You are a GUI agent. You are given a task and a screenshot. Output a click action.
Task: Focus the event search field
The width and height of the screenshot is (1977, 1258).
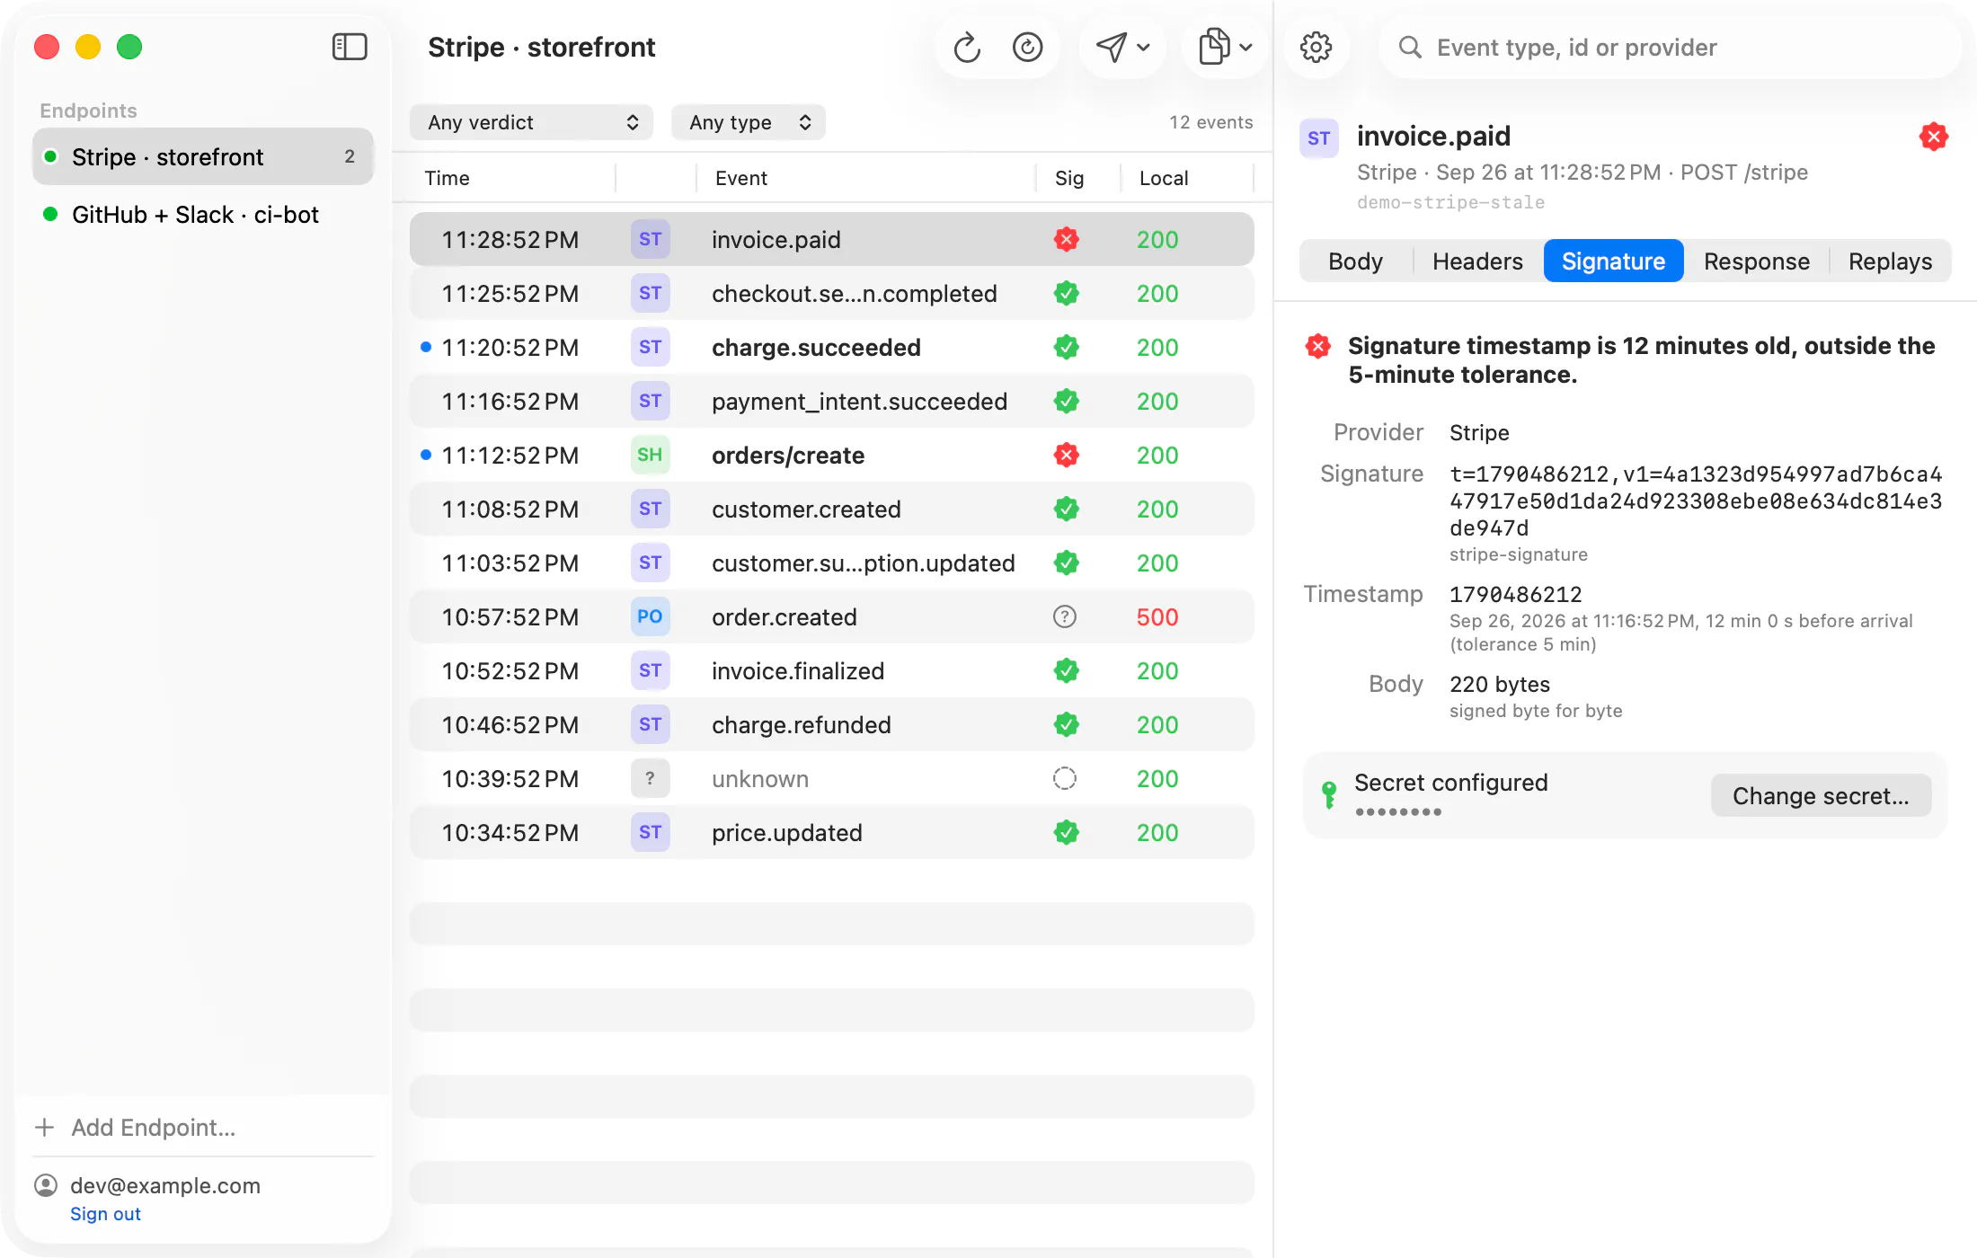(x=1670, y=47)
